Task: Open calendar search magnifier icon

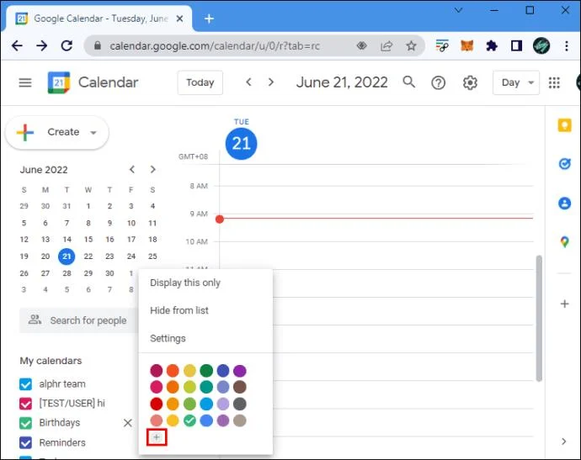Action: tap(408, 82)
